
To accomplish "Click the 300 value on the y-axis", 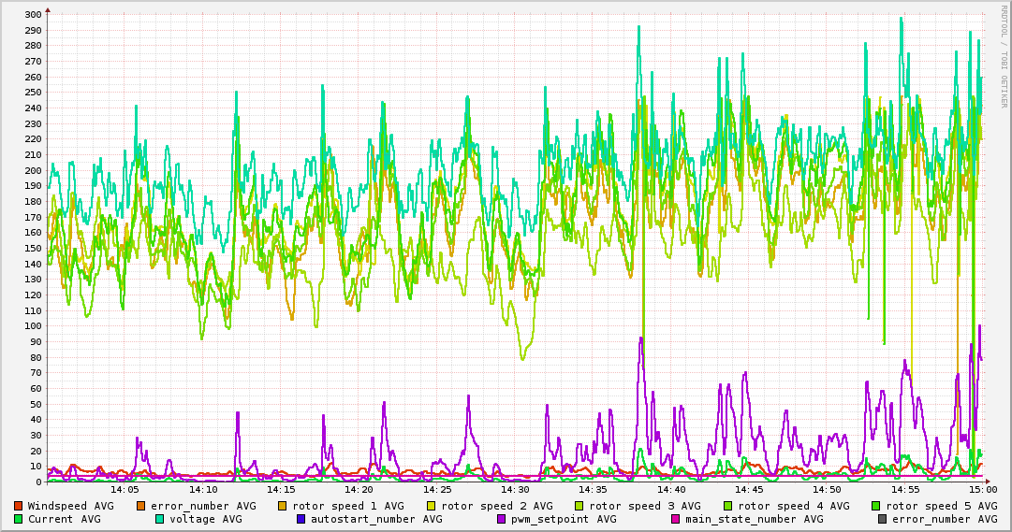I will [32, 15].
